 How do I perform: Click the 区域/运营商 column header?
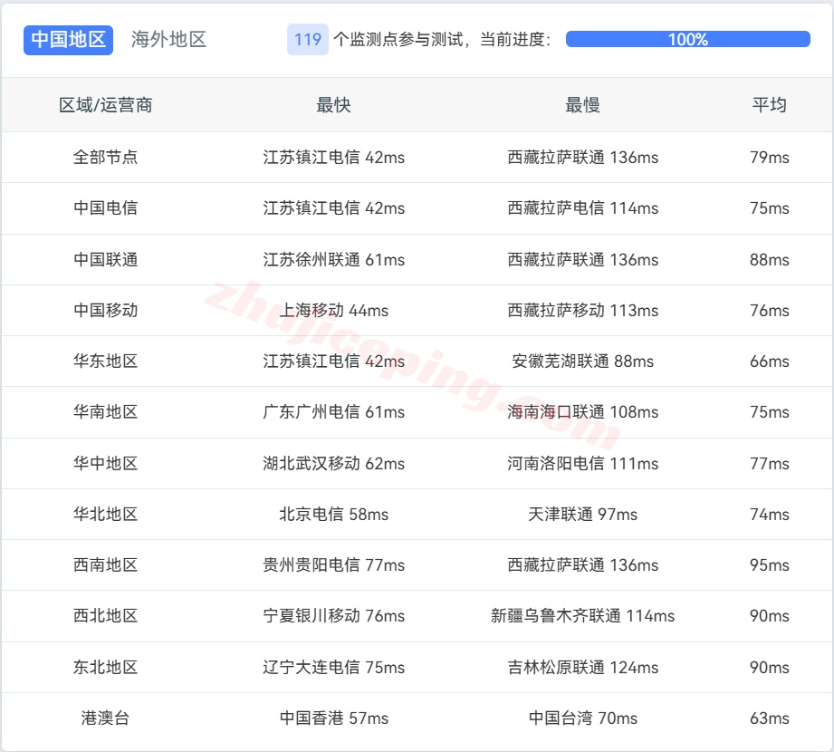tap(105, 105)
